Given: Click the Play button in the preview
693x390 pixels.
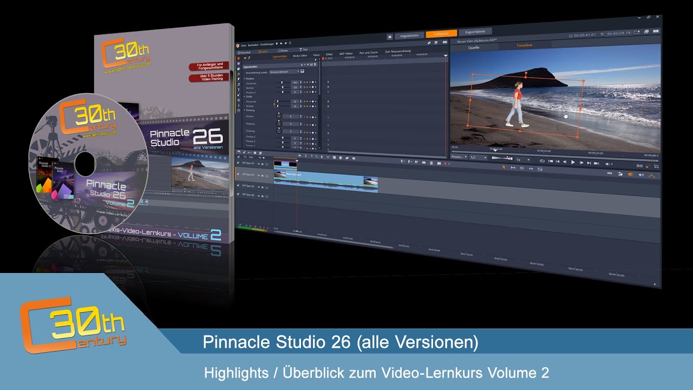Looking at the screenshot, I should 573,162.
